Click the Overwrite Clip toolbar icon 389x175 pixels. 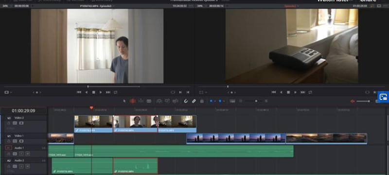tap(167, 101)
